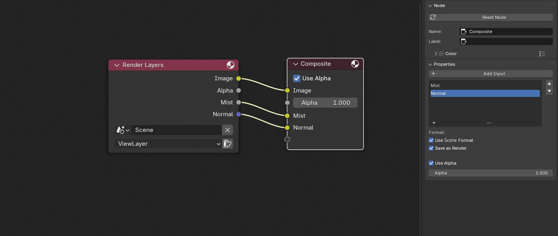Viewport: 558px width, 236px height.
Task: Click the Alpha input socket on Composite node
Action: click(x=287, y=103)
